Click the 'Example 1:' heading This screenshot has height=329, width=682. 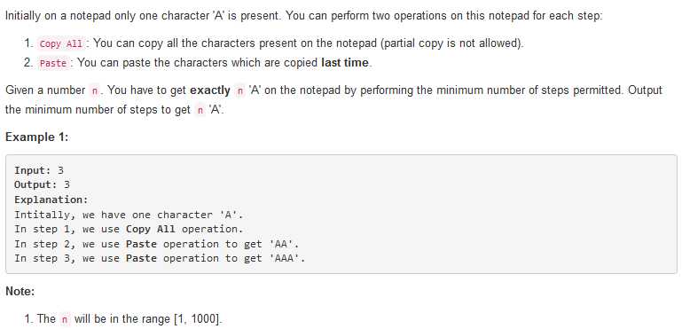click(37, 137)
